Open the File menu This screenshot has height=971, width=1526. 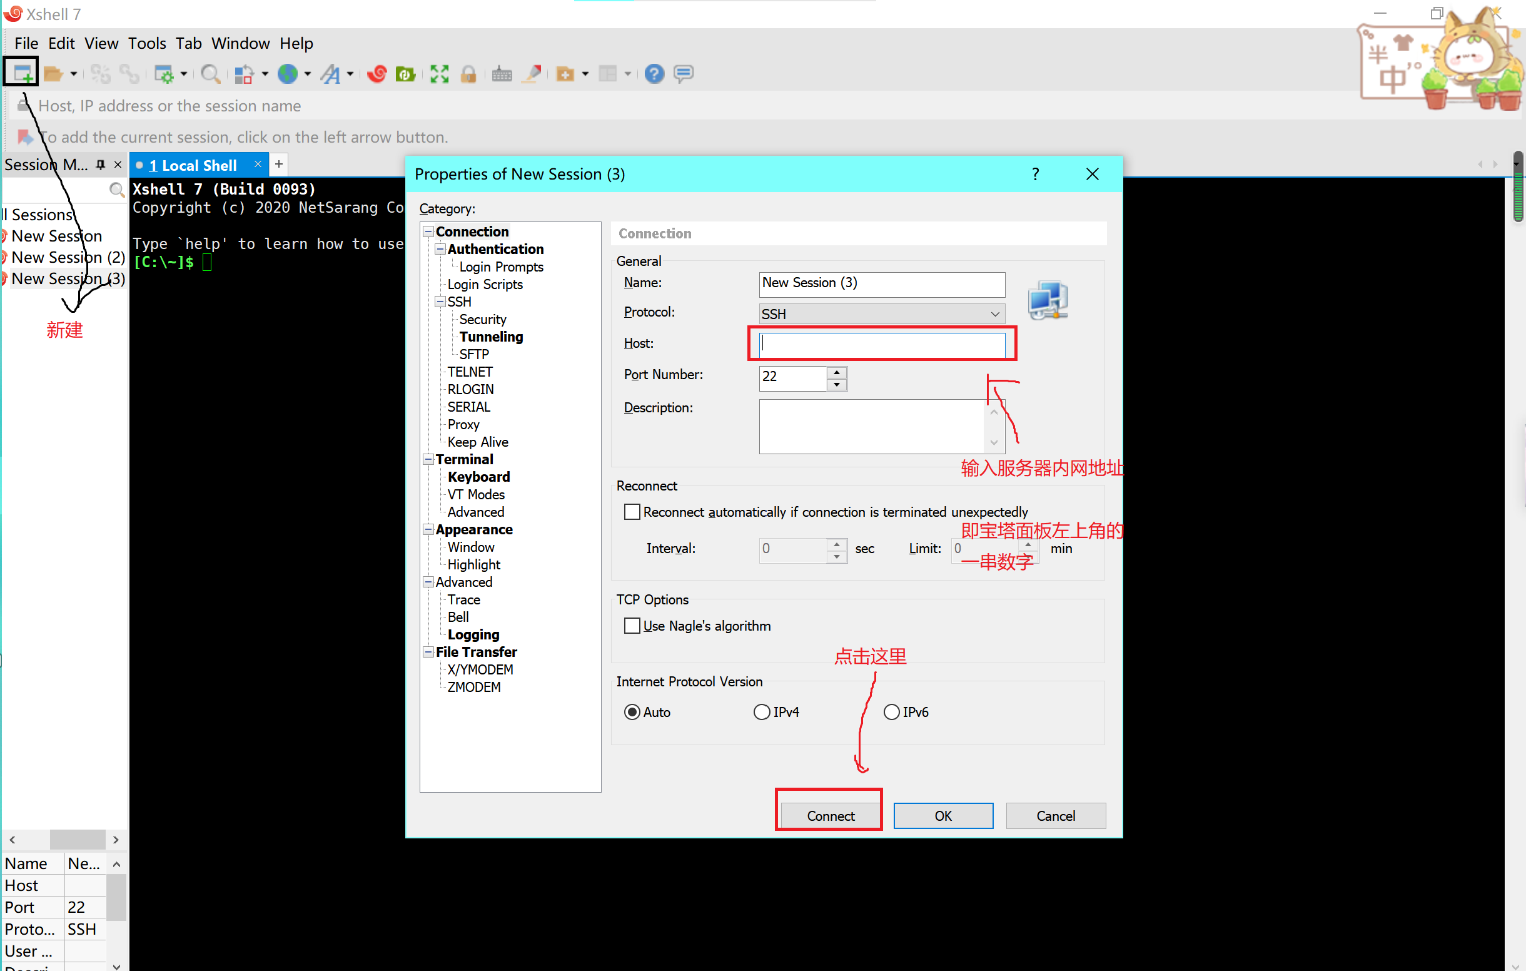(26, 43)
